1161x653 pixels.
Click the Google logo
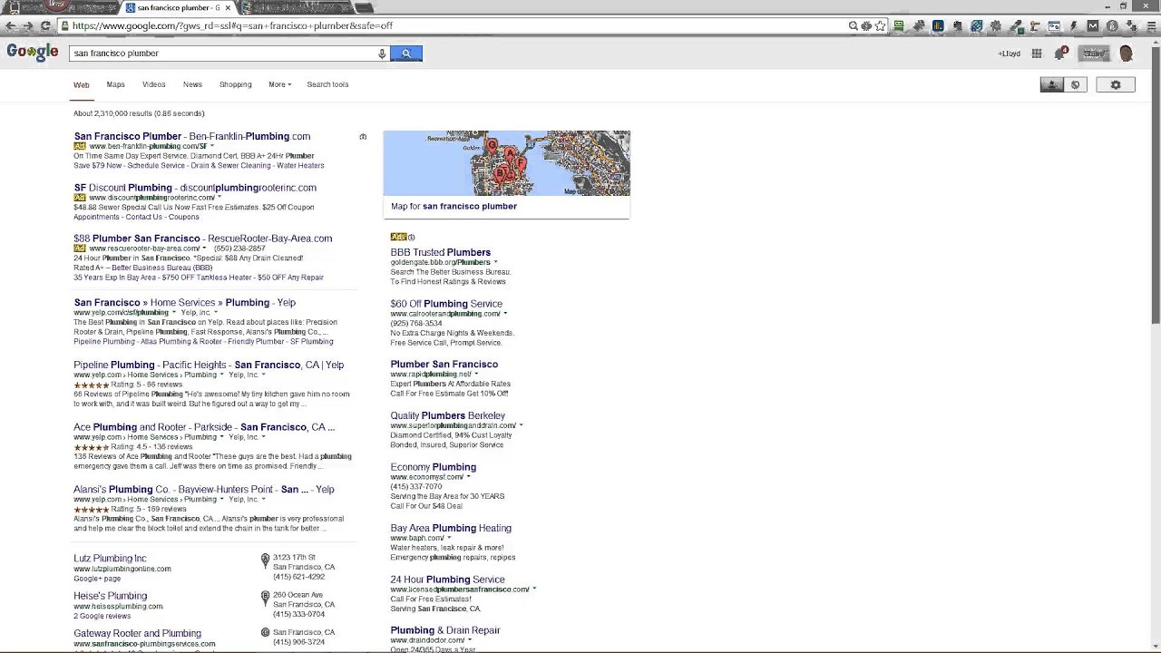33,53
